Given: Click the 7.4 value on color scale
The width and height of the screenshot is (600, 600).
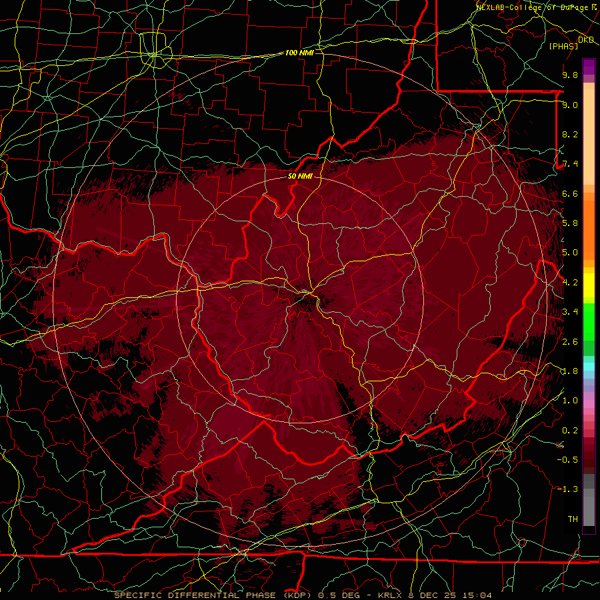Looking at the screenshot, I should pos(570,164).
